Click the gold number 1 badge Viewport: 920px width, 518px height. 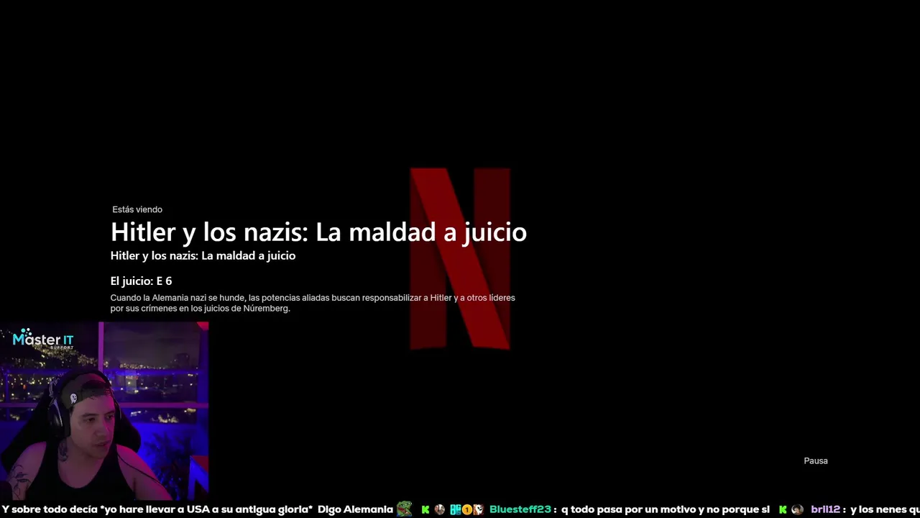[x=466, y=509]
